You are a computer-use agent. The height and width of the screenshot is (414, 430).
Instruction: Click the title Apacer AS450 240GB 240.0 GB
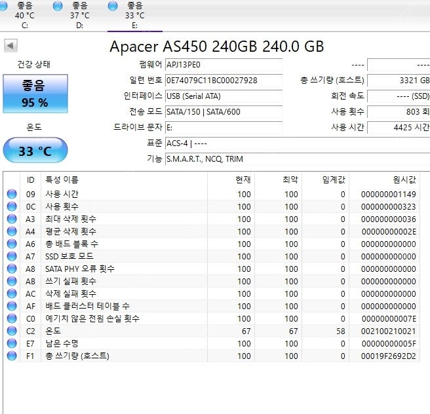pos(217,47)
